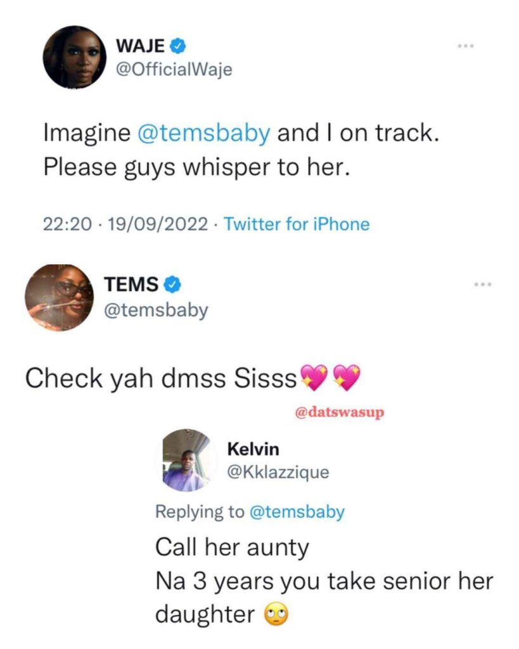Viewport: 519px width, 649px height.
Task: Click the @OfficialWaje handle
Action: pos(174,70)
